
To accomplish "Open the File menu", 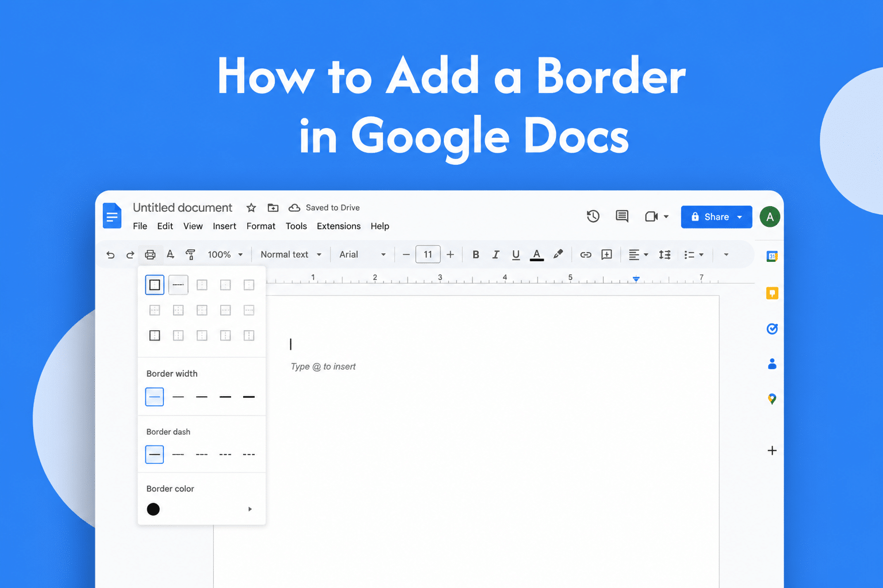I will point(140,226).
